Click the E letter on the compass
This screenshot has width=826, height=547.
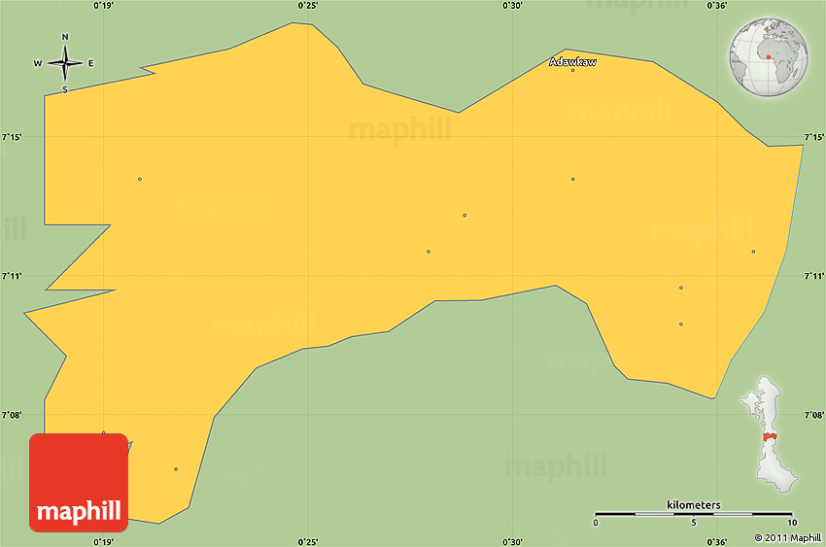[x=90, y=64]
